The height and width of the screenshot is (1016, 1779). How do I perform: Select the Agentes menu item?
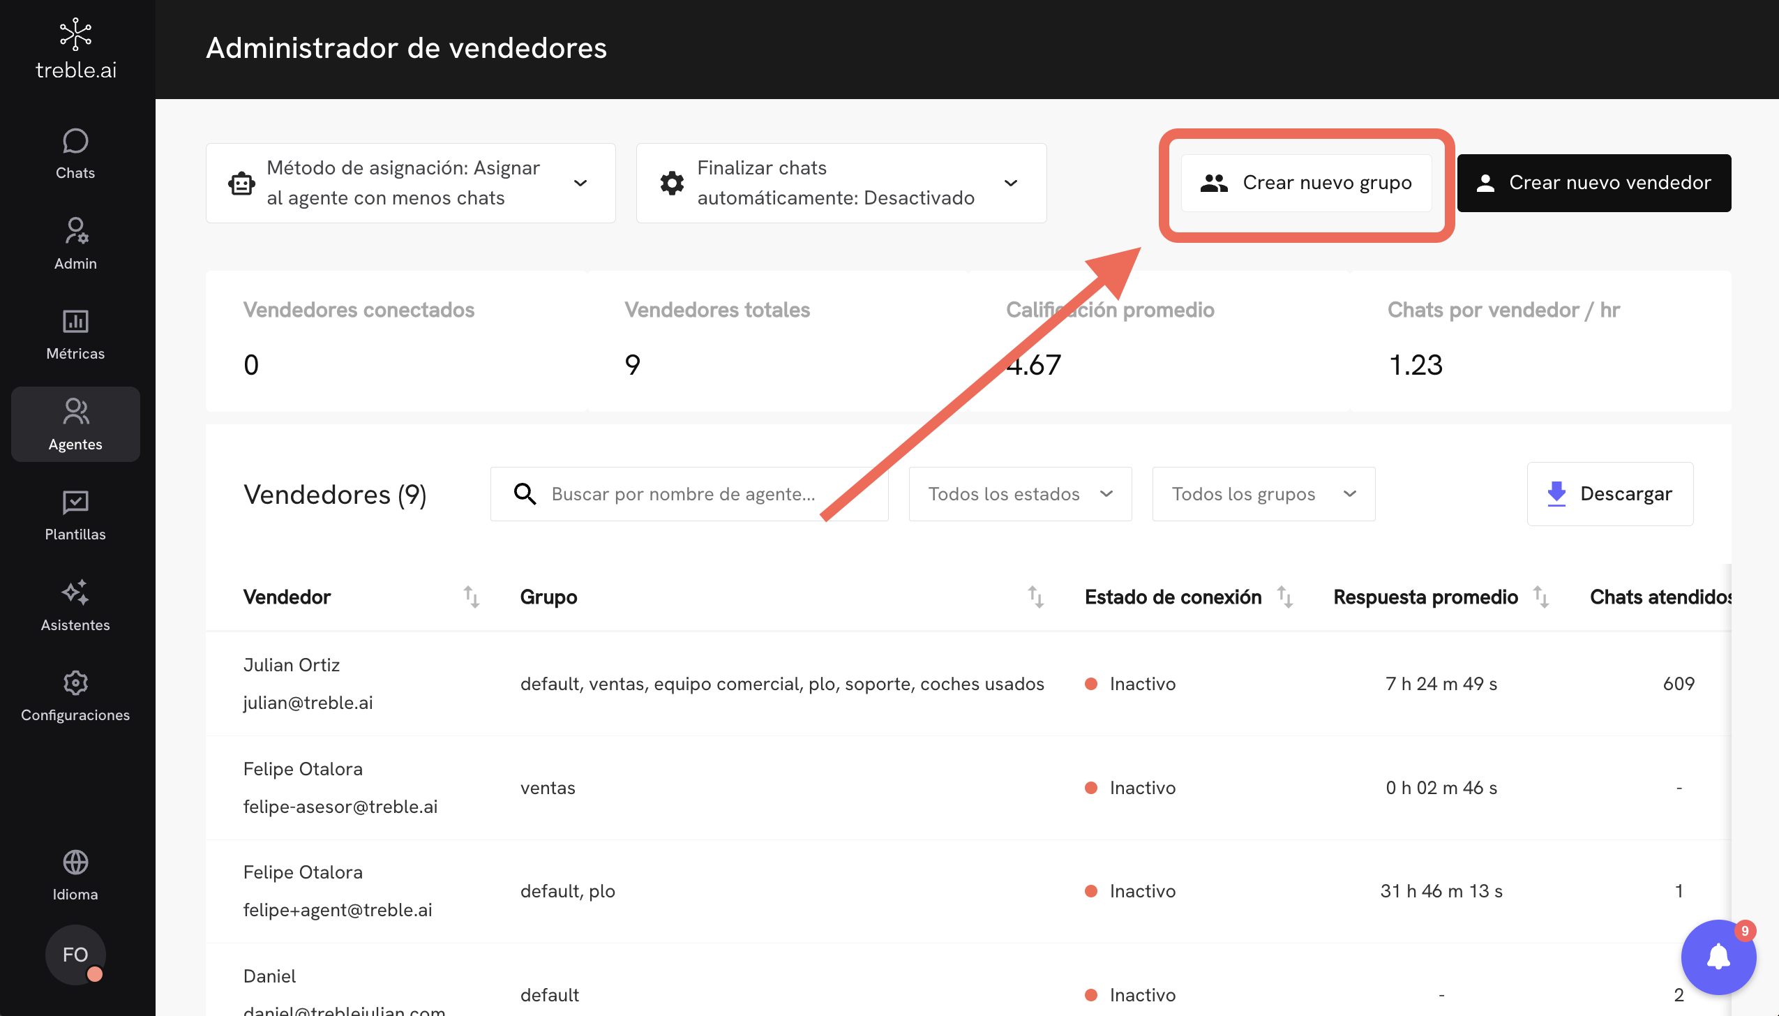point(75,424)
